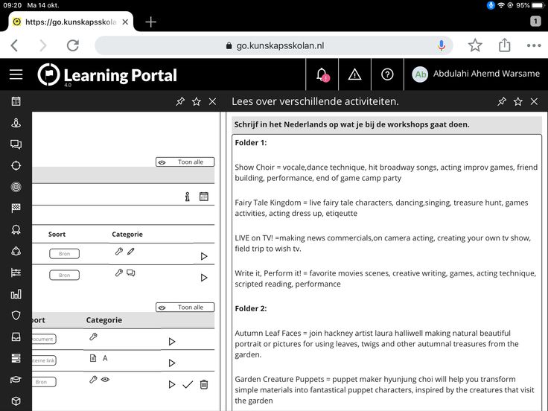Activate voice search microphone in address bar

[442, 45]
